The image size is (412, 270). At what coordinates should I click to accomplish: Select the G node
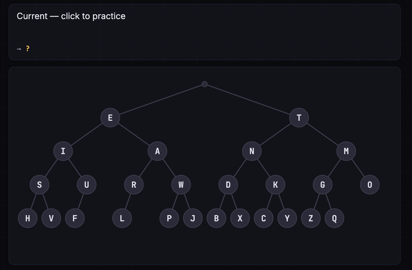pos(323,185)
